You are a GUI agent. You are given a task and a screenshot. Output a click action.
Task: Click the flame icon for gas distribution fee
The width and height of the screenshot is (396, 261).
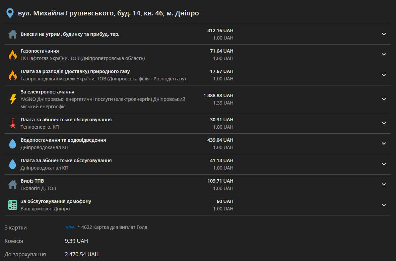click(x=13, y=75)
